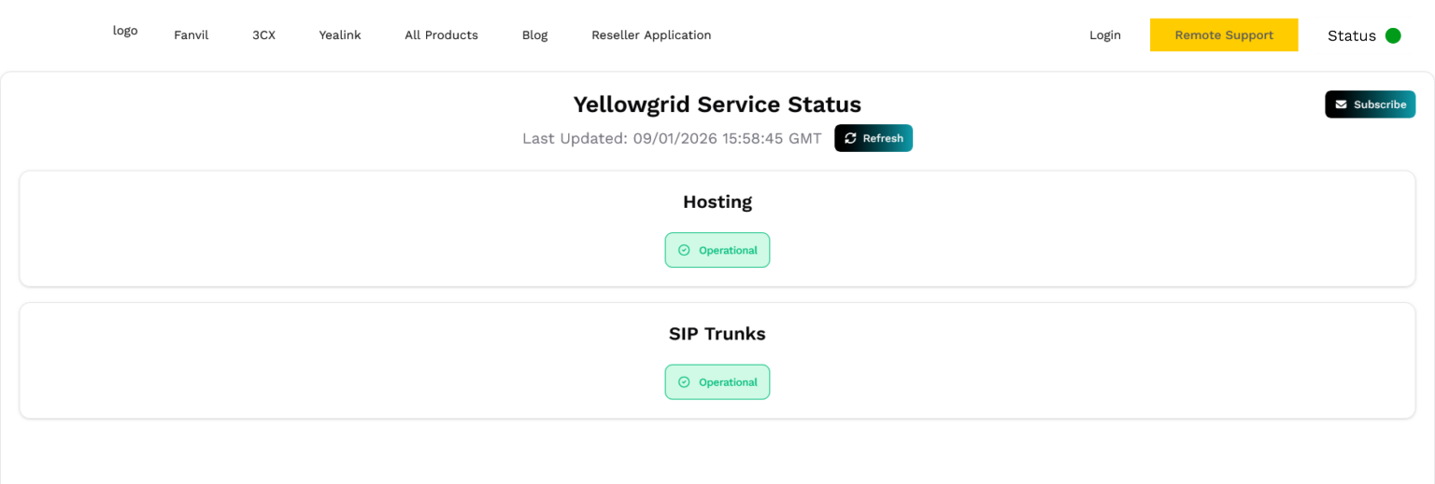
Task: Click the Last Updated timestamp text
Action: [x=672, y=138]
